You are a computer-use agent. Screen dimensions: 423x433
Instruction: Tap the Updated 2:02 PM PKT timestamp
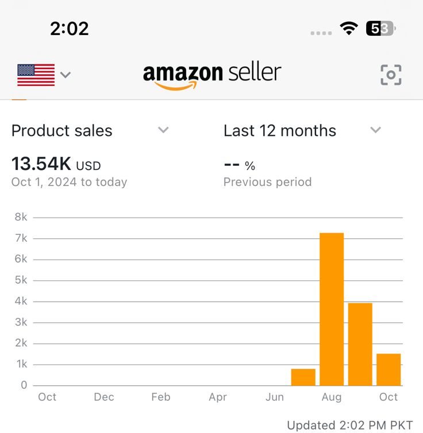[x=349, y=425]
